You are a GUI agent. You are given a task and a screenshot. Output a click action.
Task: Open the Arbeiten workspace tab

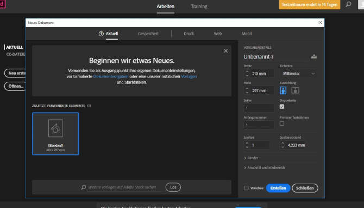165,6
